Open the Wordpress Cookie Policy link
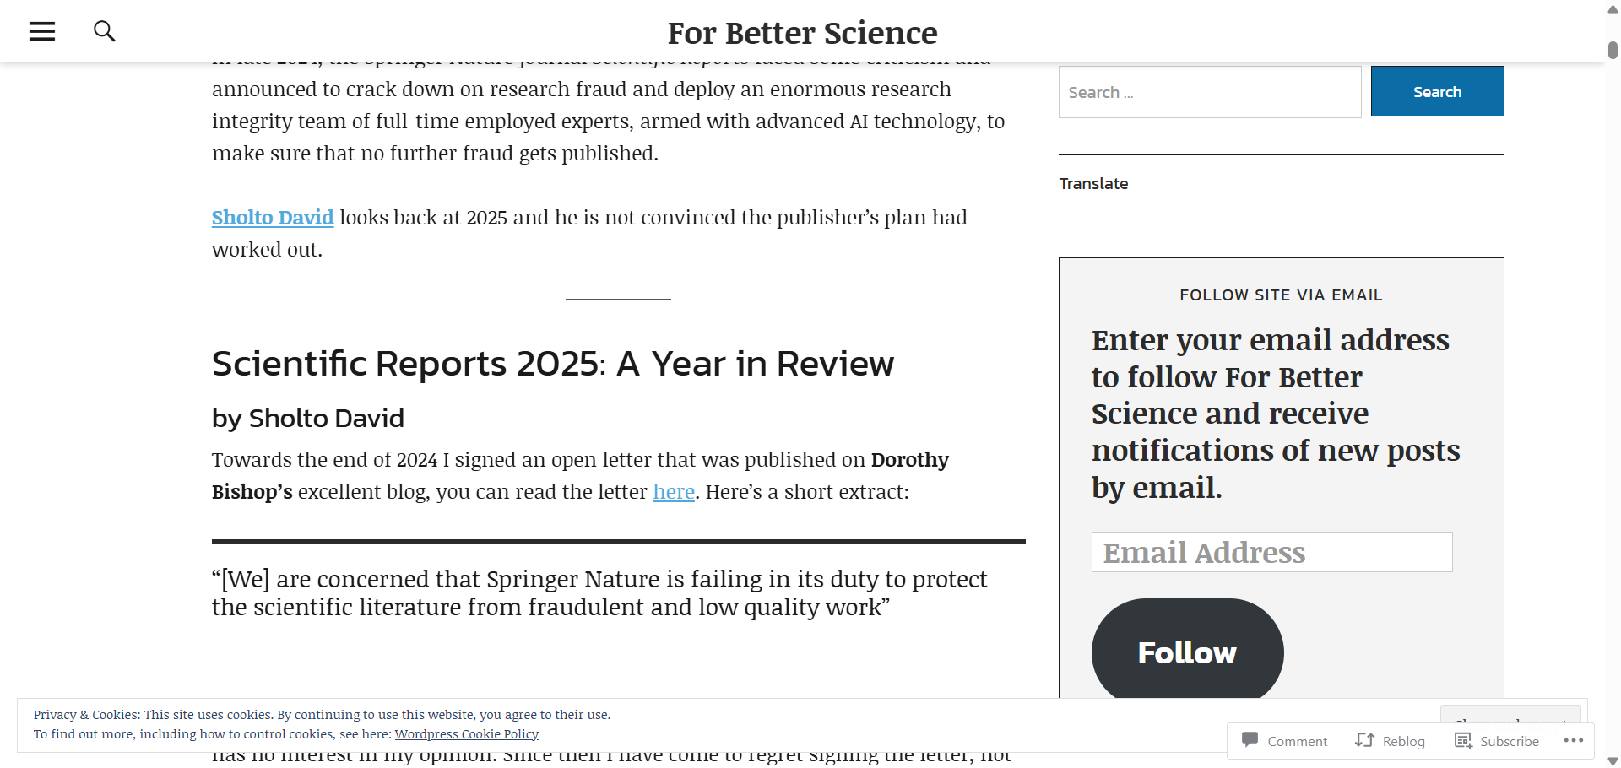The image size is (1621, 768). (x=466, y=734)
